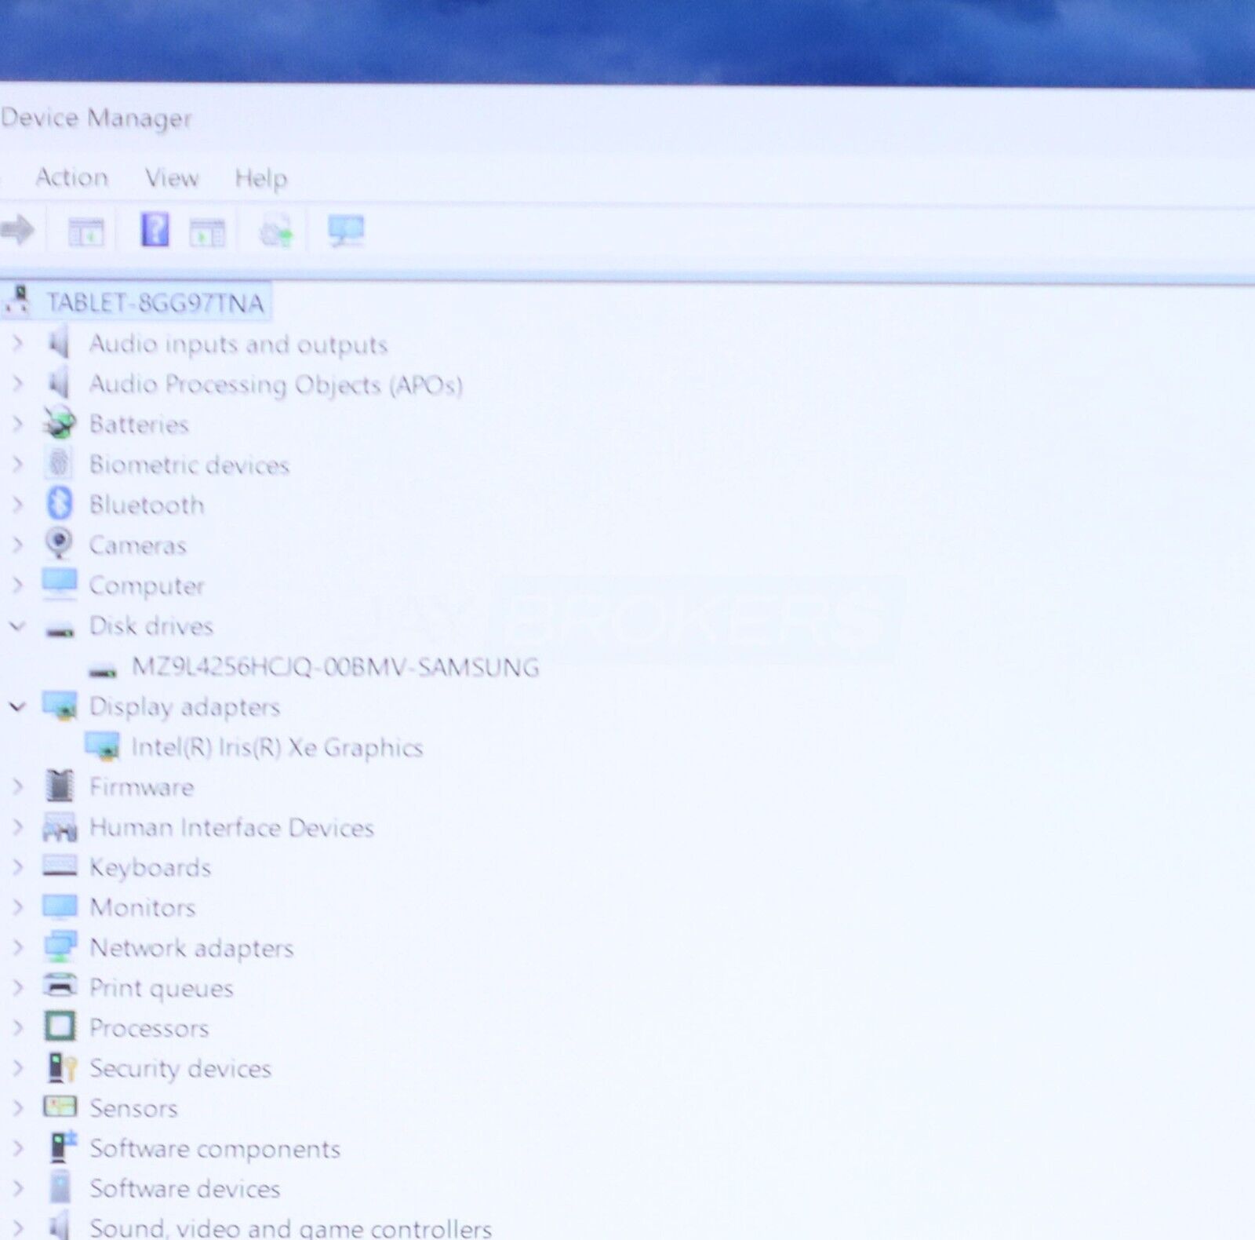1255x1240 pixels.
Task: Expand Software devices
Action: [17, 1188]
